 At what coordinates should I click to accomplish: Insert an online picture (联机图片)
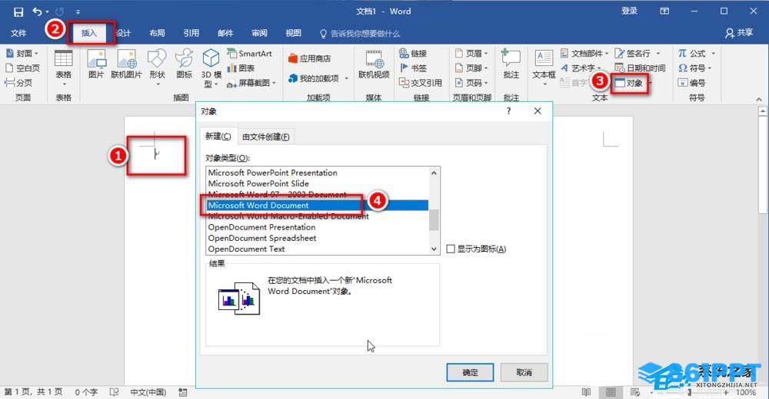click(x=127, y=64)
